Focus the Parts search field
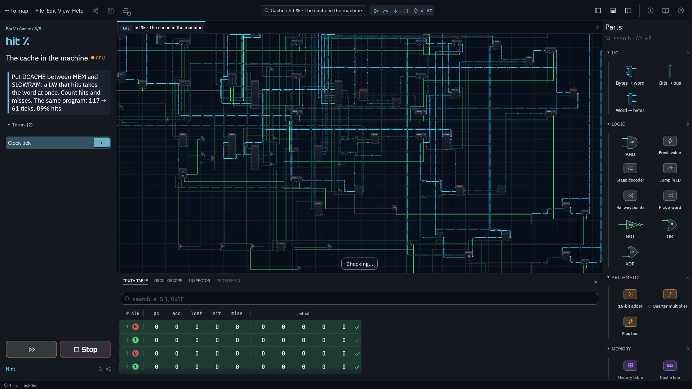Image resolution: width=692 pixels, height=389 pixels. pos(647,38)
